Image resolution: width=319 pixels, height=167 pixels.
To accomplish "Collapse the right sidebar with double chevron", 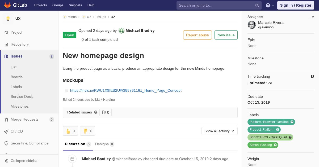I will click(313, 17).
